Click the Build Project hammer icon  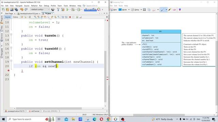(x=58, y=9)
